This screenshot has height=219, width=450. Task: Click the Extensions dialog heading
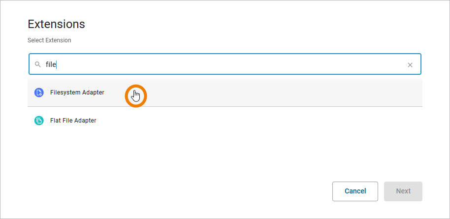[56, 24]
